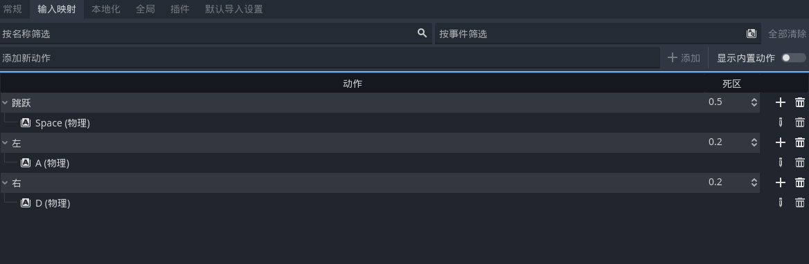The height and width of the screenshot is (264, 809).
Task: Edit the Space (物理) key event
Action: click(x=780, y=122)
